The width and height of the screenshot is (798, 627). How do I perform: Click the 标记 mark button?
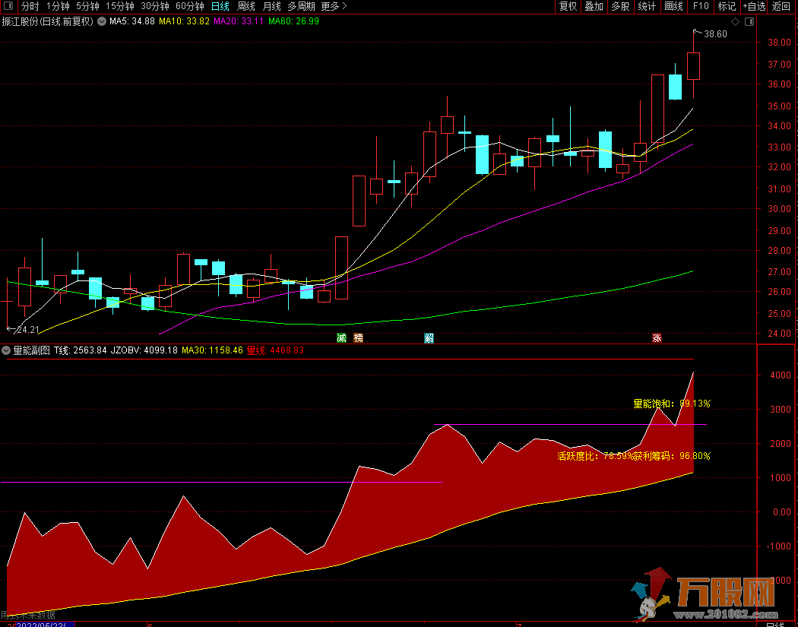[x=727, y=6]
